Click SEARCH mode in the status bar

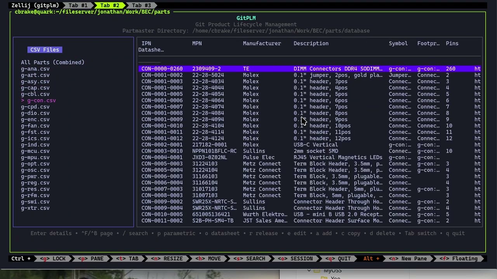[x=249, y=258]
